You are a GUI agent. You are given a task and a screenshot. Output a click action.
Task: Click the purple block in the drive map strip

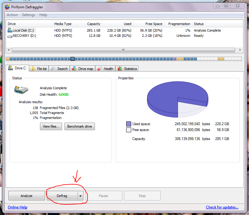(x=175, y=59)
